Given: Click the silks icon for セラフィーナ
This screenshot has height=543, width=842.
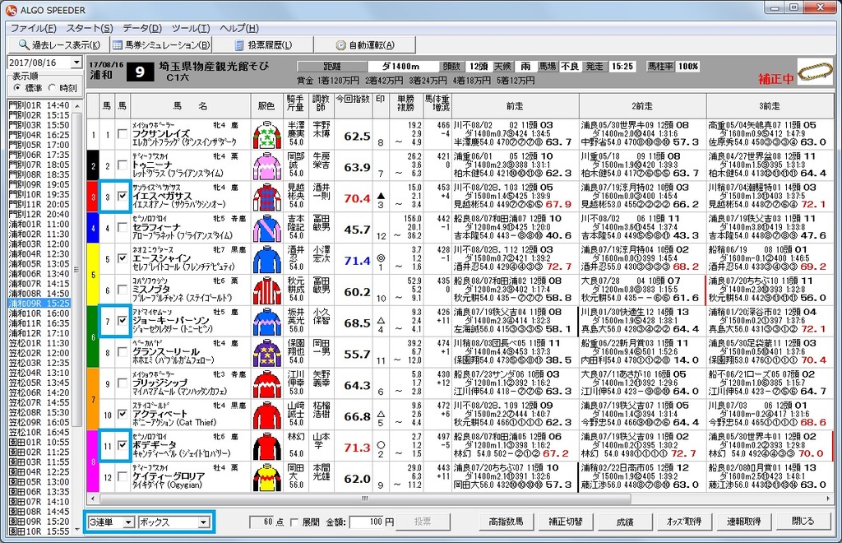Looking at the screenshot, I should 267,228.
